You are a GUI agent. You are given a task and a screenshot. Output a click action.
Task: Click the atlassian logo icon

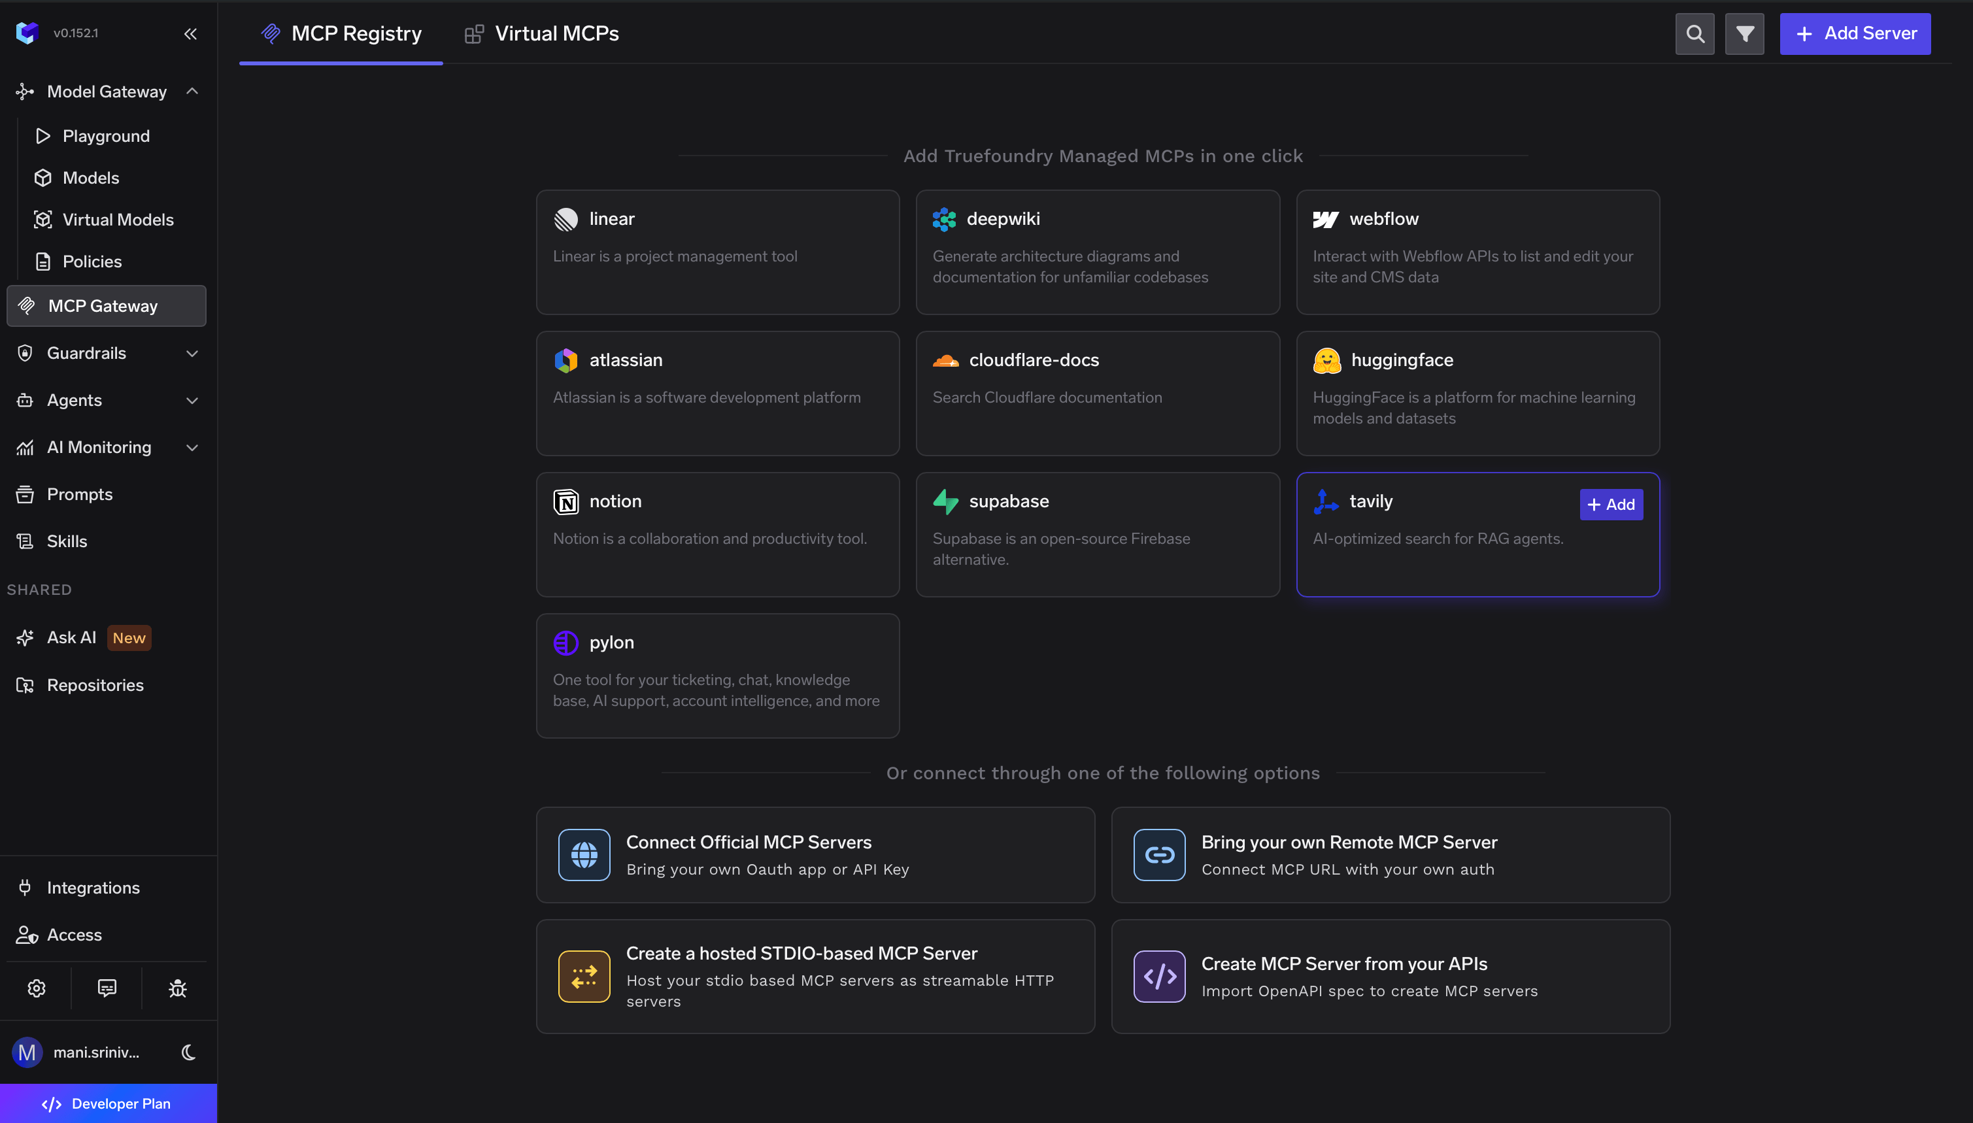pos(565,360)
